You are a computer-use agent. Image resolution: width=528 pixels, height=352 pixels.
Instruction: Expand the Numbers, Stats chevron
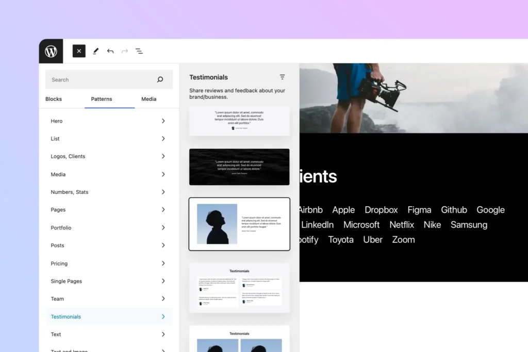pos(163,192)
